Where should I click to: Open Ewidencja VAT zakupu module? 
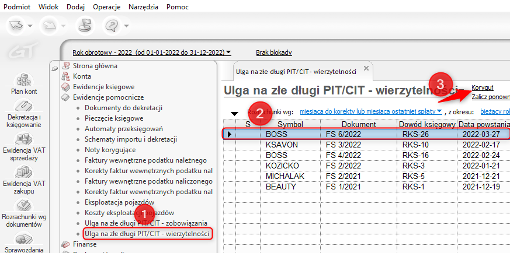24,180
